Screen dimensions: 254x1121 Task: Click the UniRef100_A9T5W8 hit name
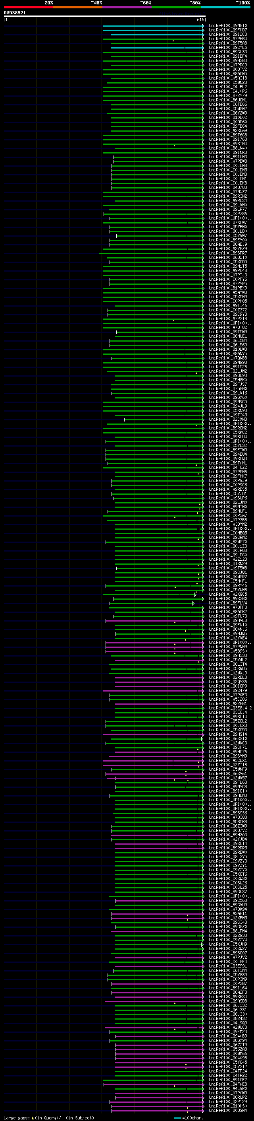(228, 568)
